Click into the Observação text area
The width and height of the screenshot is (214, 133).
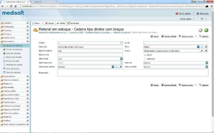[x=133, y=73]
